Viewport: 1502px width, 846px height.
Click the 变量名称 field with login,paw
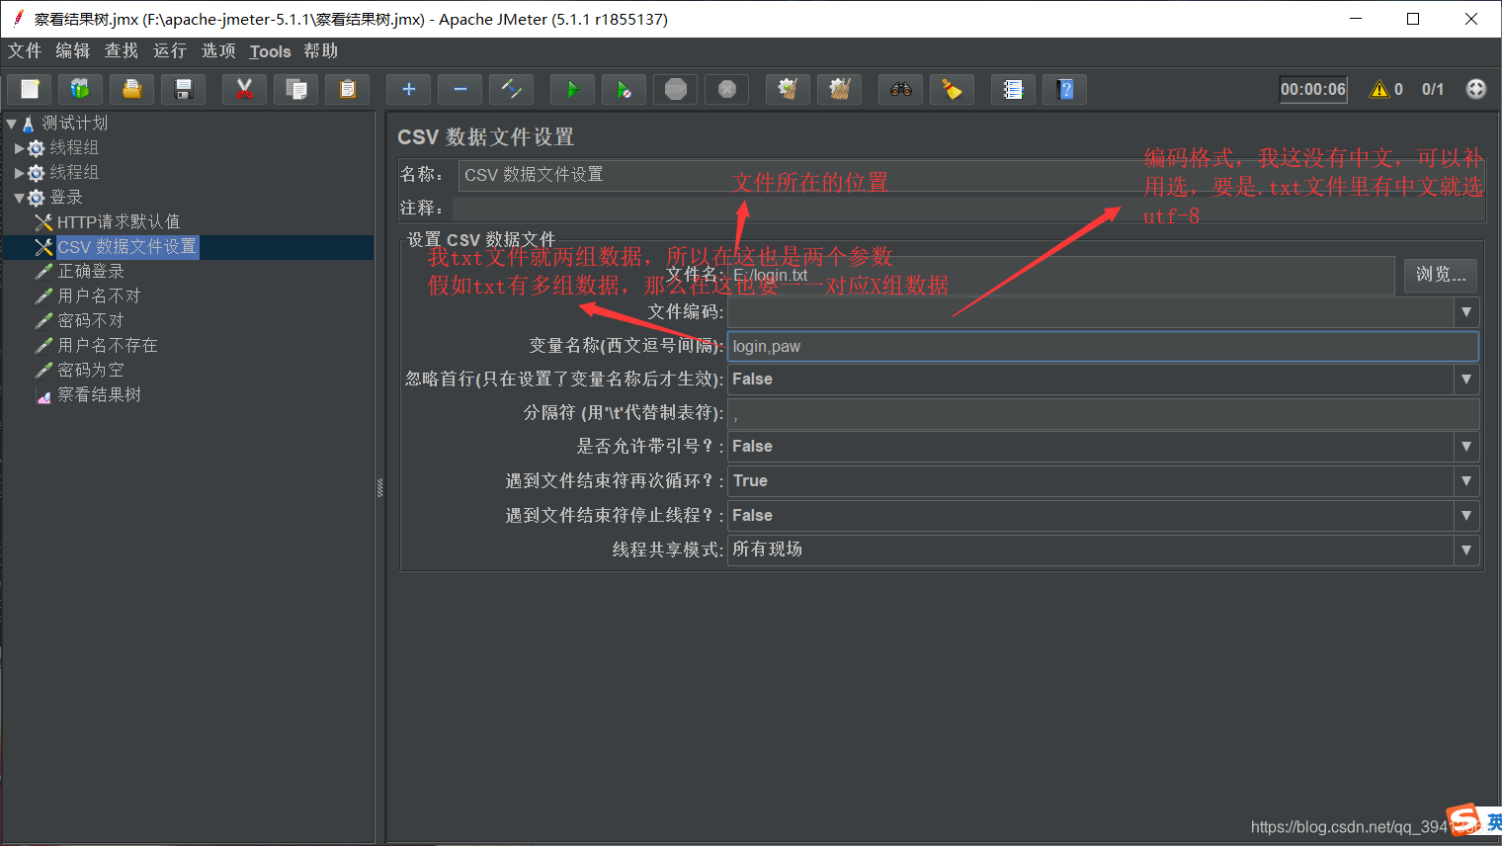click(x=1103, y=346)
